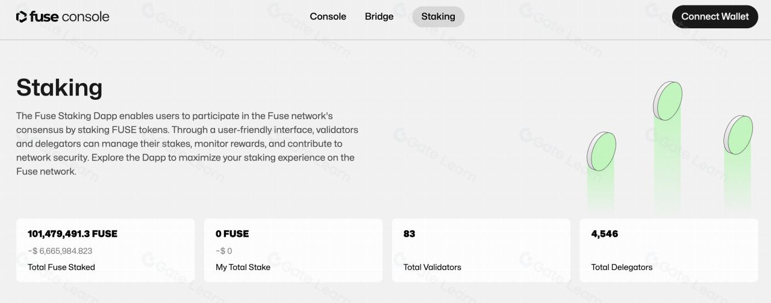The width and height of the screenshot is (771, 303).
Task: Click the 0 FUSE stake amount
Action: click(x=232, y=234)
